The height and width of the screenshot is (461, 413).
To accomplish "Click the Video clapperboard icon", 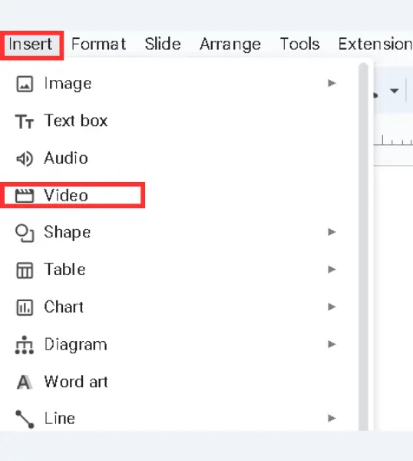I will pos(25,196).
